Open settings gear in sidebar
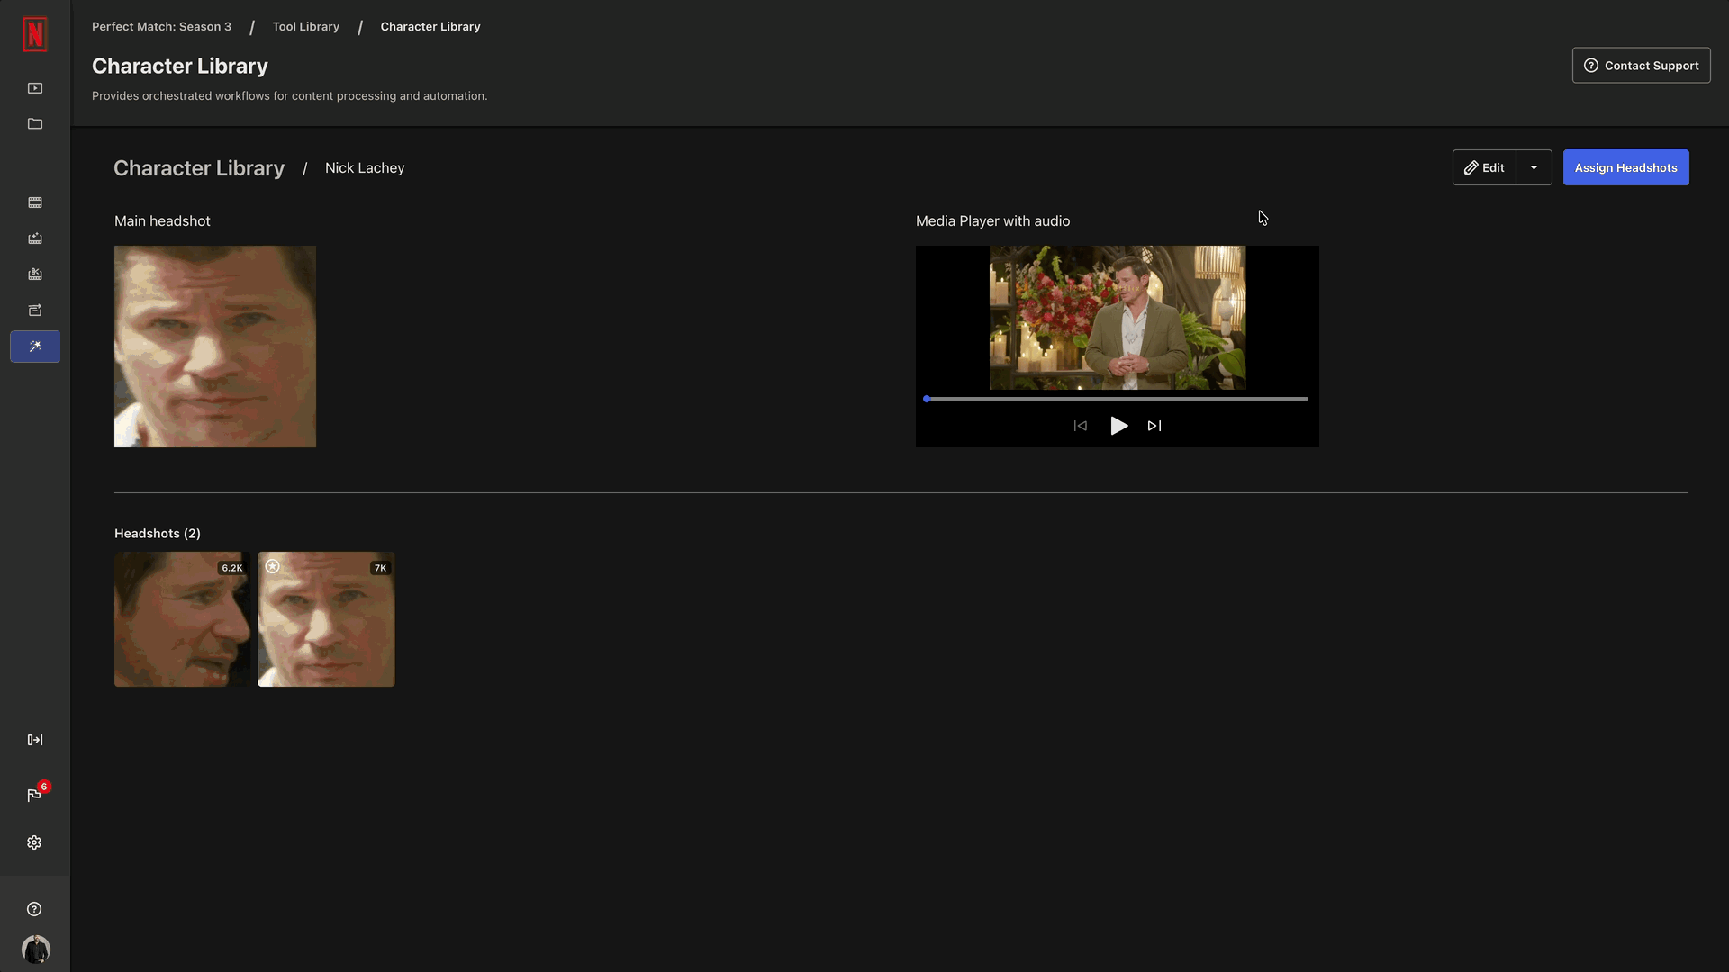The image size is (1729, 972). point(34,842)
